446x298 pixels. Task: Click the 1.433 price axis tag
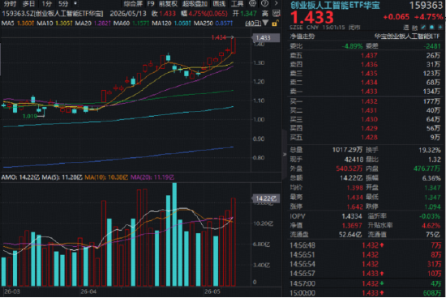pos(265,38)
